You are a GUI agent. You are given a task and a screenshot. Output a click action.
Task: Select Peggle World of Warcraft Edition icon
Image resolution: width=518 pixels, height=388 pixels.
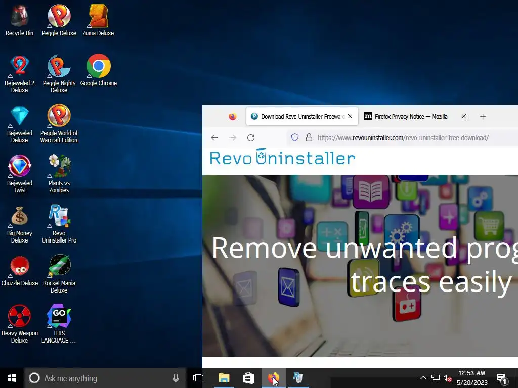pos(59,123)
